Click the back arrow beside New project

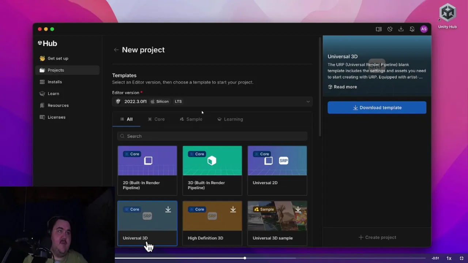(116, 50)
